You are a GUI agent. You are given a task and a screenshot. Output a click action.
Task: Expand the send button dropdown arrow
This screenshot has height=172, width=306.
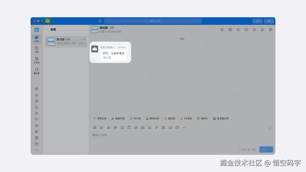click(x=271, y=149)
